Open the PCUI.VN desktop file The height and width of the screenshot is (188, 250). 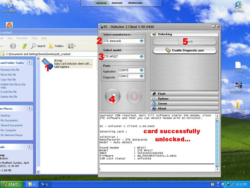[238, 67]
